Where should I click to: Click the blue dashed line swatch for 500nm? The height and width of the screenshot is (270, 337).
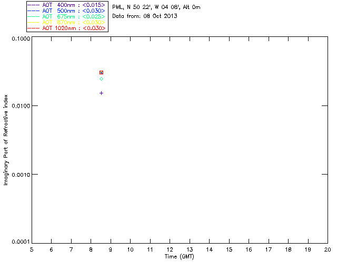coord(34,11)
